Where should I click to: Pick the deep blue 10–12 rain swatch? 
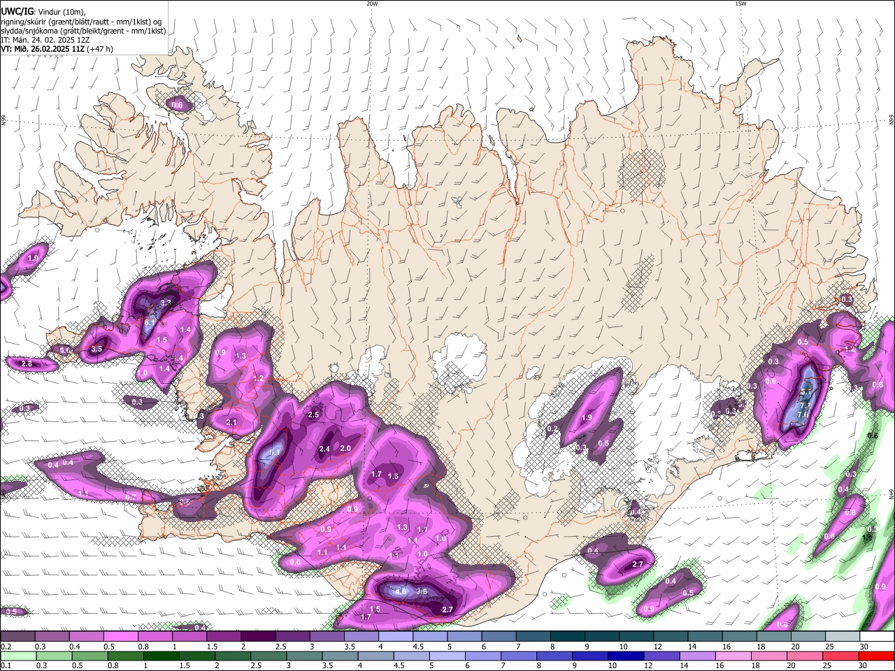(626, 656)
